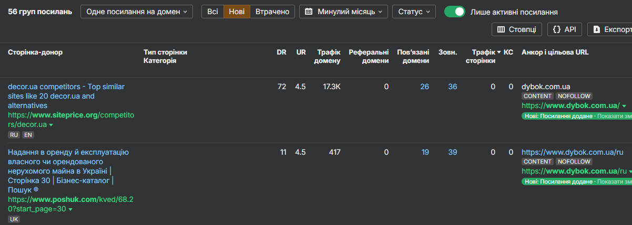Open caret menu beside poshuk.com donor URL
Viewport: 632px width, 225px height.
click(x=70, y=209)
